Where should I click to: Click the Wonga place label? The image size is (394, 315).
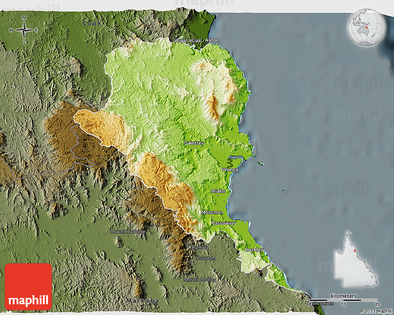tap(230, 170)
